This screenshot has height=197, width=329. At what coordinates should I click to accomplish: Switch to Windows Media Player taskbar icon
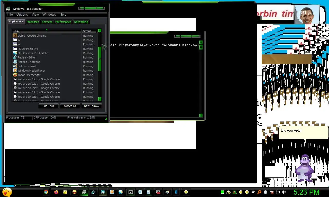[112, 192]
